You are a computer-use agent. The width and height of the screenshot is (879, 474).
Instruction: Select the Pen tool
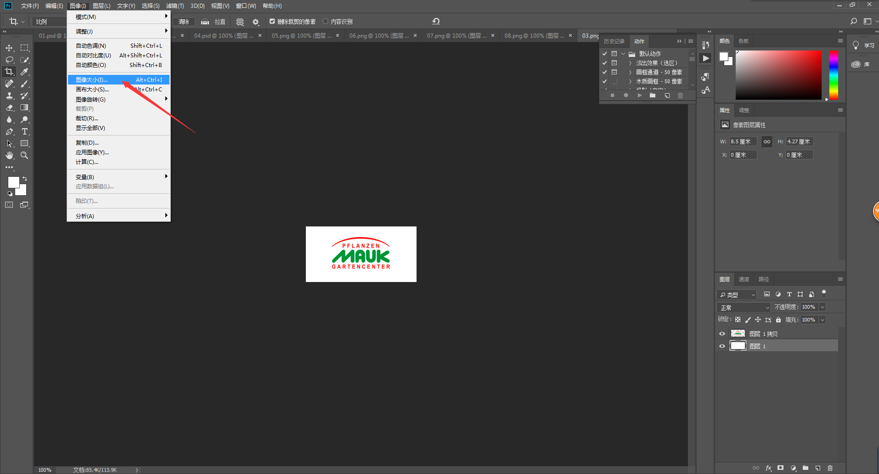9,131
